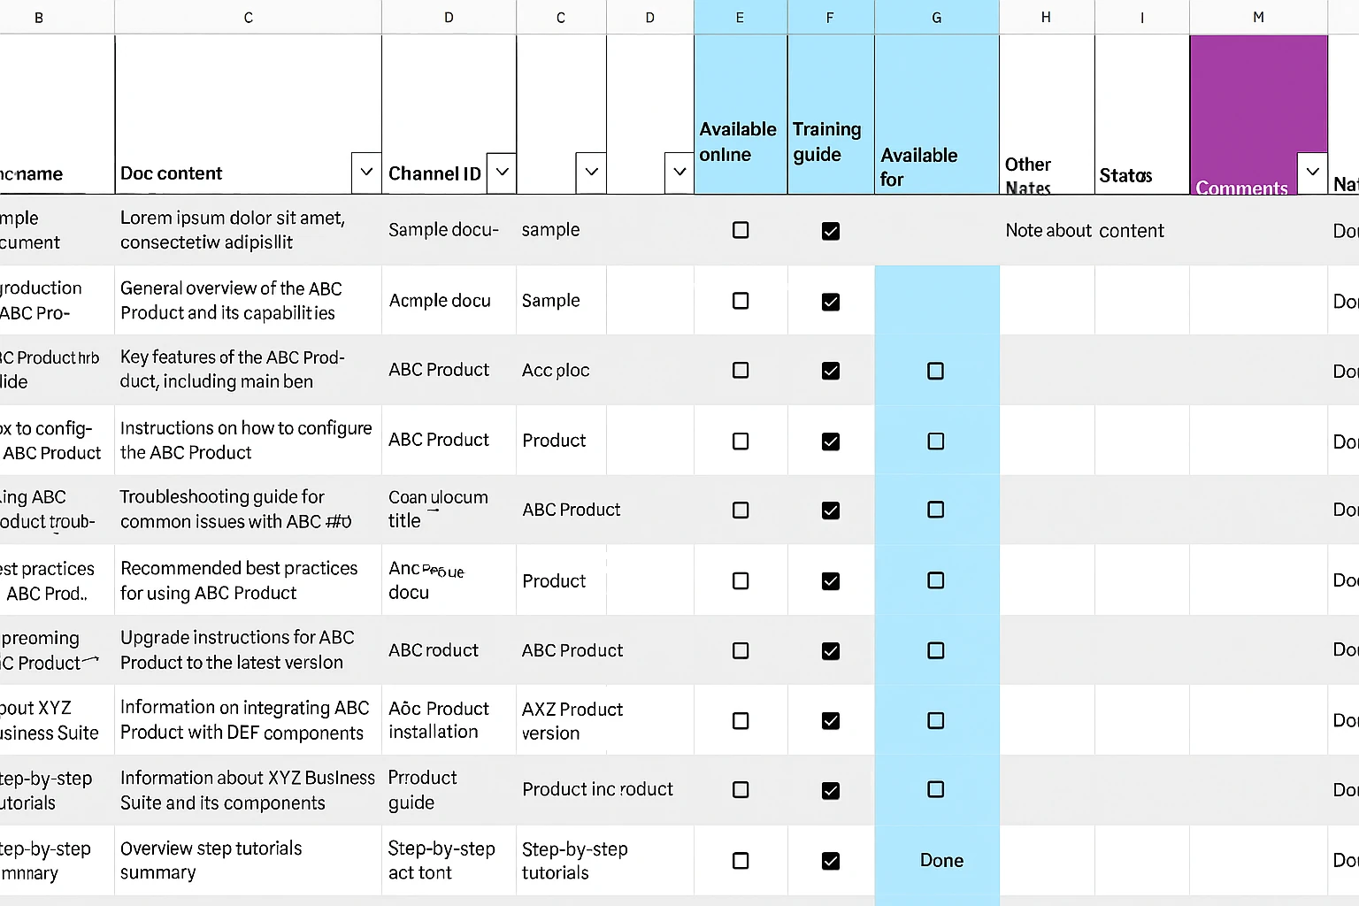Select the Status column header cell

pyautogui.click(x=1140, y=115)
